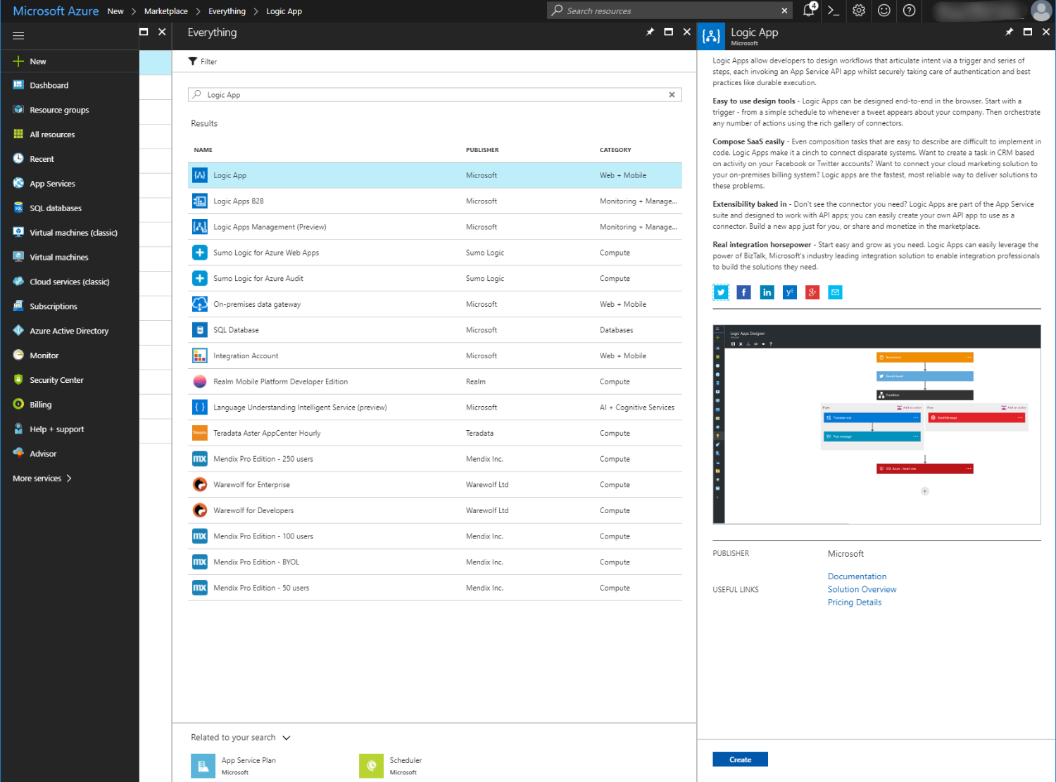1056x782 pixels.
Task: Launch Cloud Shell from top bar
Action: pyautogui.click(x=834, y=11)
